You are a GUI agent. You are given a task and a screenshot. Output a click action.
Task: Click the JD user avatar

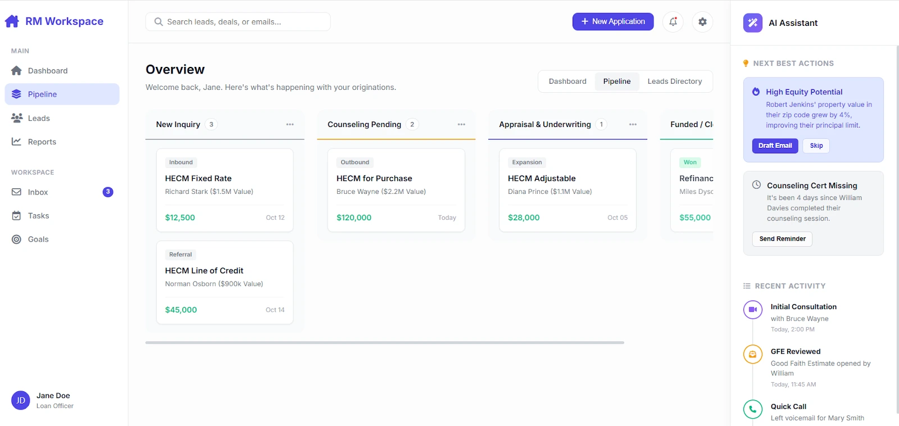[21, 401]
